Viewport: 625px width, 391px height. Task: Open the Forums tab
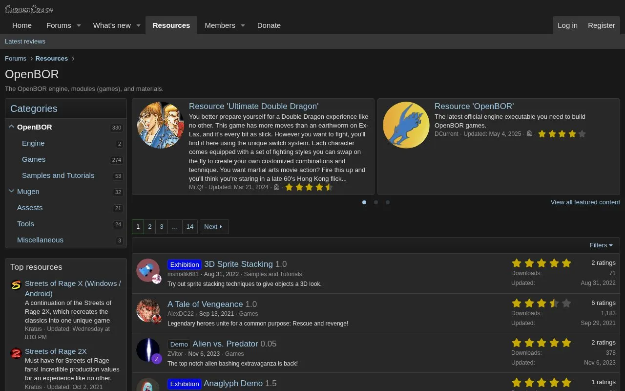59,25
